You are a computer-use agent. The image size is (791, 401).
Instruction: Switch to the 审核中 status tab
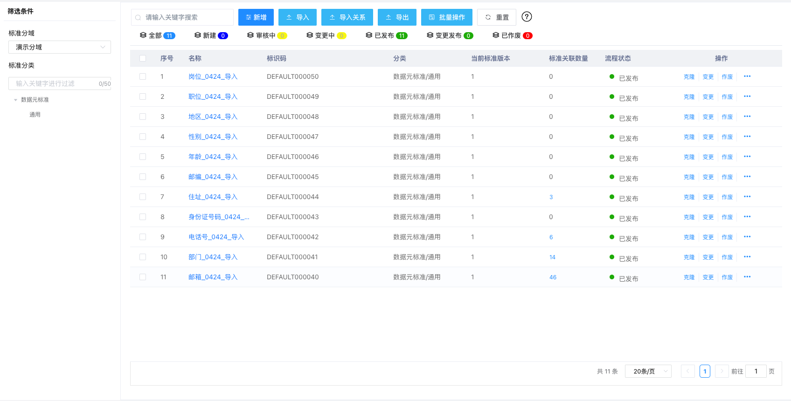pos(267,35)
